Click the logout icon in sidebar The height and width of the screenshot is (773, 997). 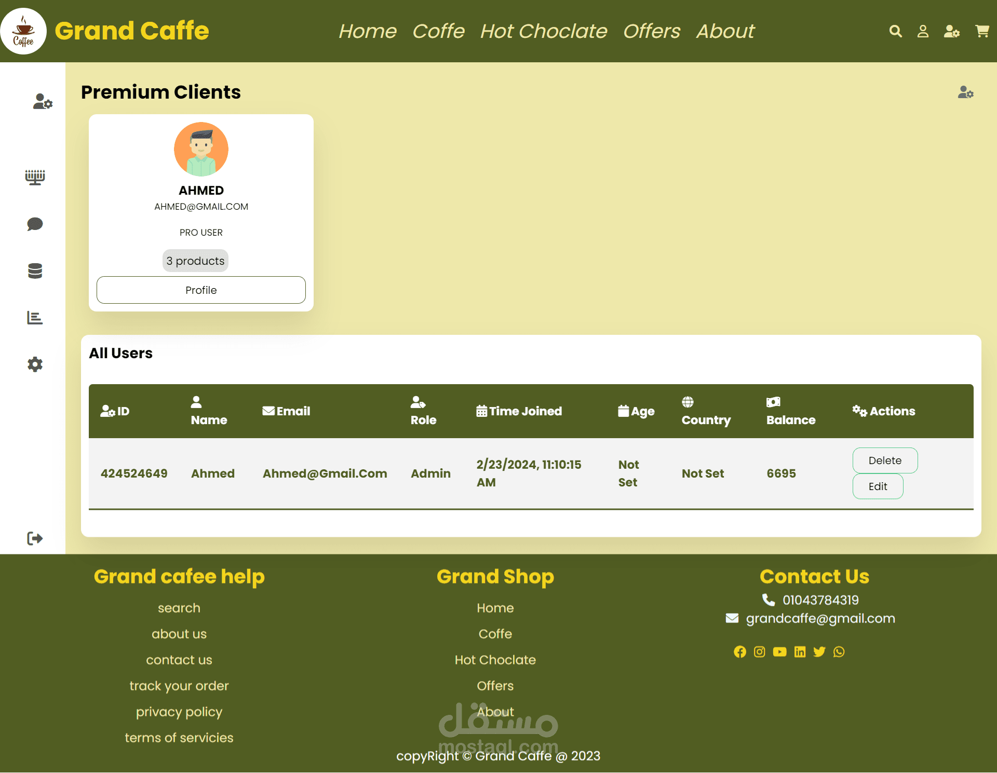pyautogui.click(x=35, y=538)
